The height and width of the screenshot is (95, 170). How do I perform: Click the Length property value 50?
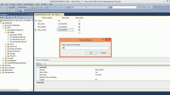[96, 80]
